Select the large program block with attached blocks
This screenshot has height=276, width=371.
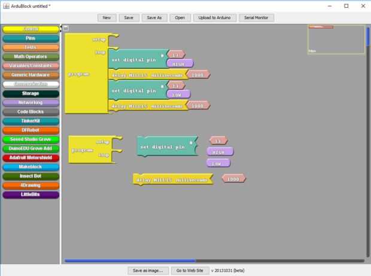[x=86, y=73]
